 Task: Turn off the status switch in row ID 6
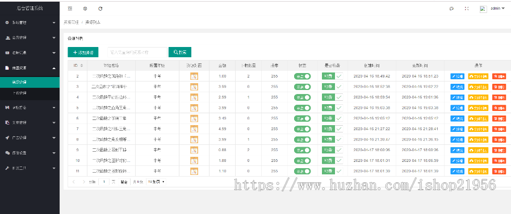pos(302,118)
